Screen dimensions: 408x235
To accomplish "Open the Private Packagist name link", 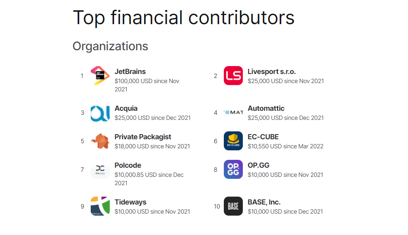I will 143,137.
